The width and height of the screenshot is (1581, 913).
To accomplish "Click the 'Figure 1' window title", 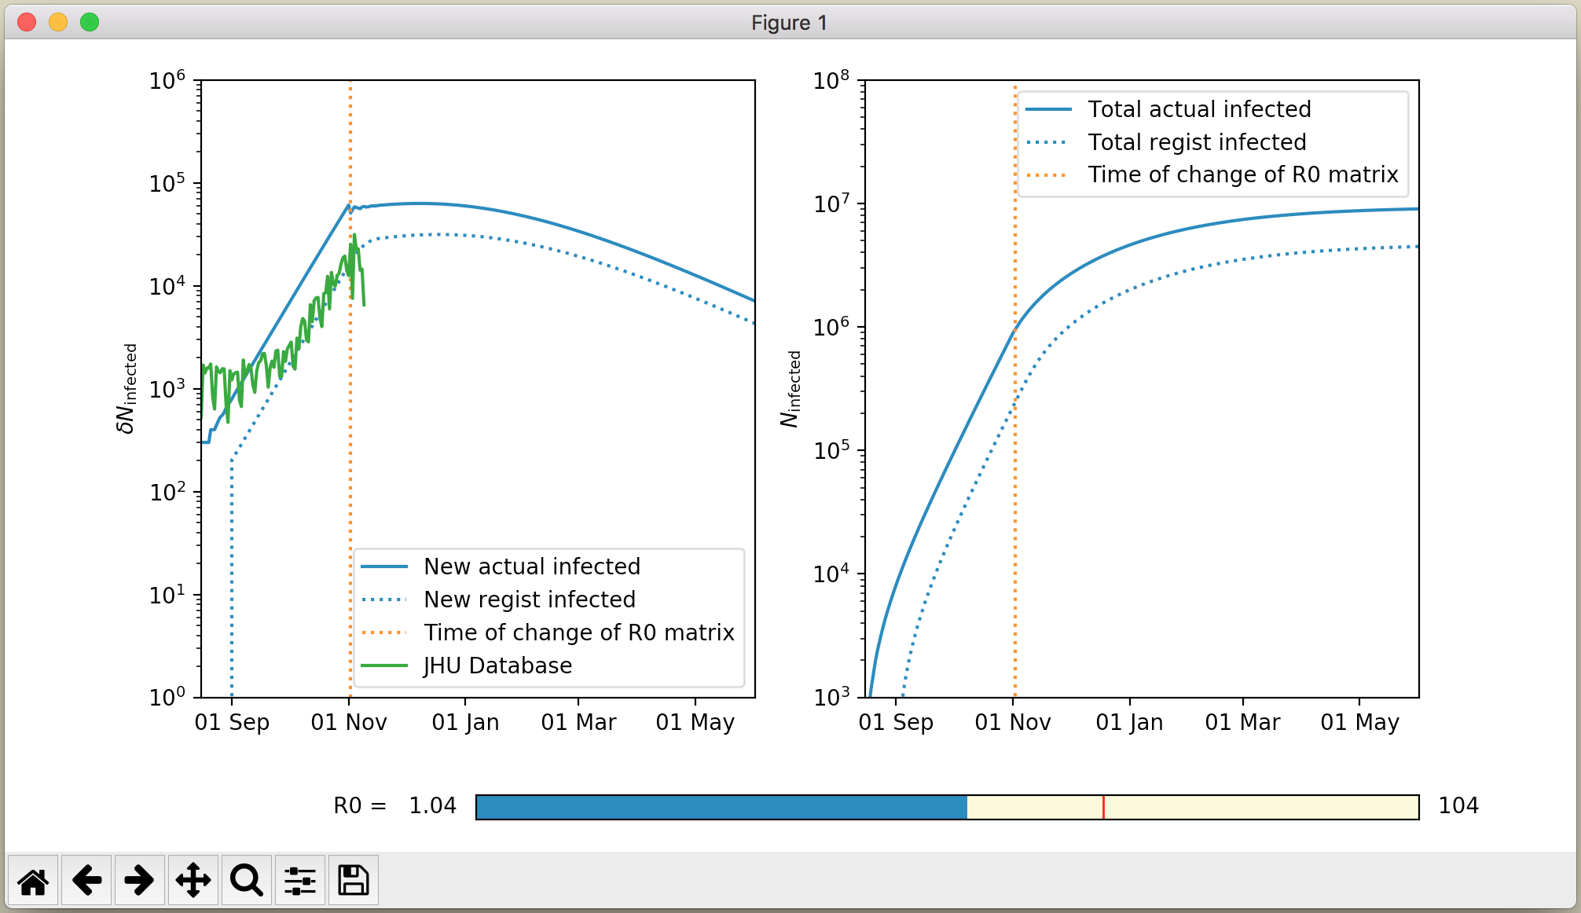I will click(789, 23).
